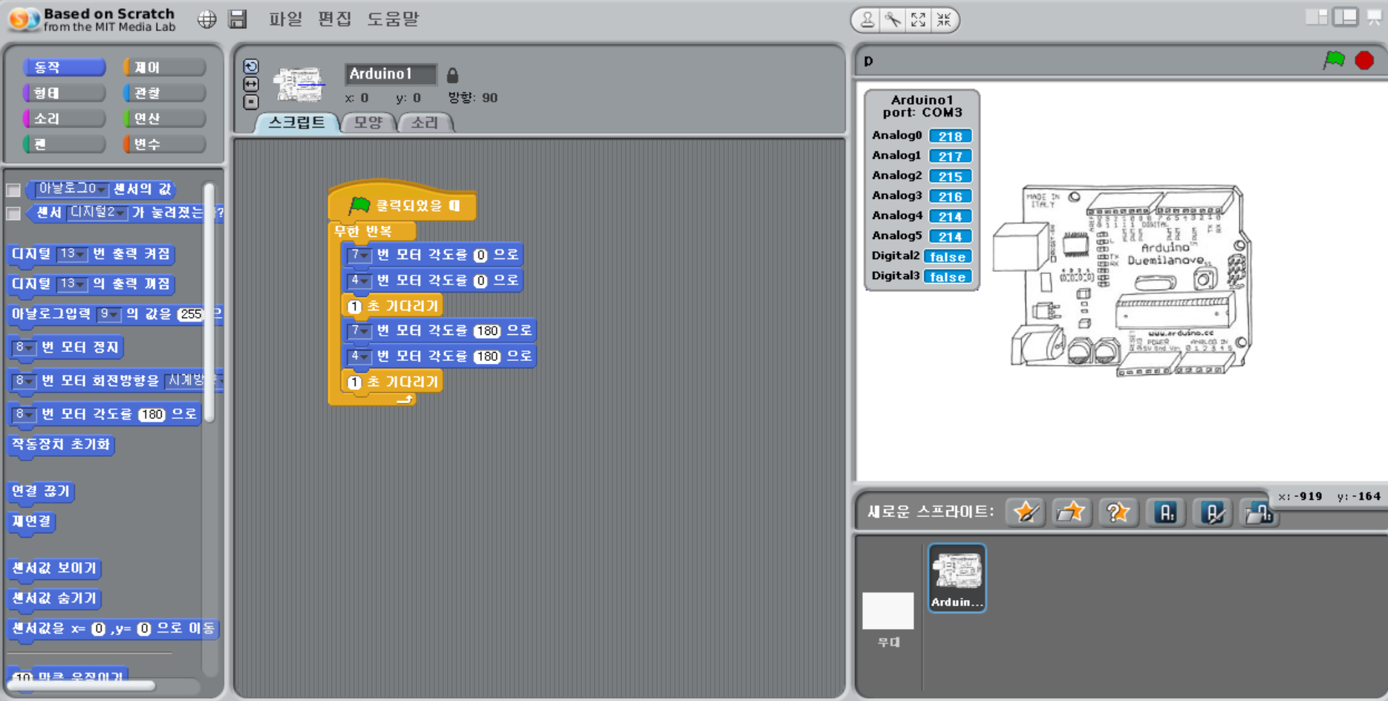Click the green flag to start scripts

coord(1335,60)
